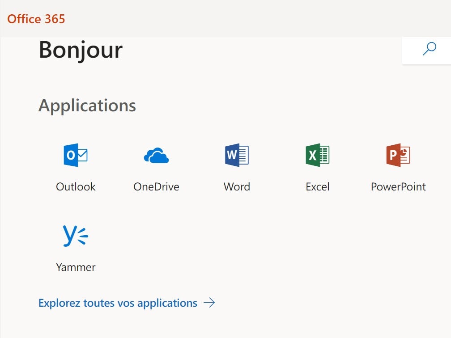451x338 pixels.
Task: Open the PowerPoint text label
Action: 397,186
